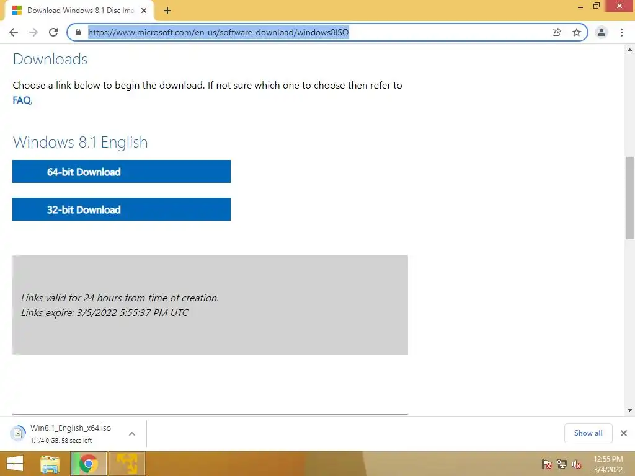Click the vertical scrollbar thumb
Image resolution: width=635 pixels, height=476 pixels.
pyautogui.click(x=629, y=198)
